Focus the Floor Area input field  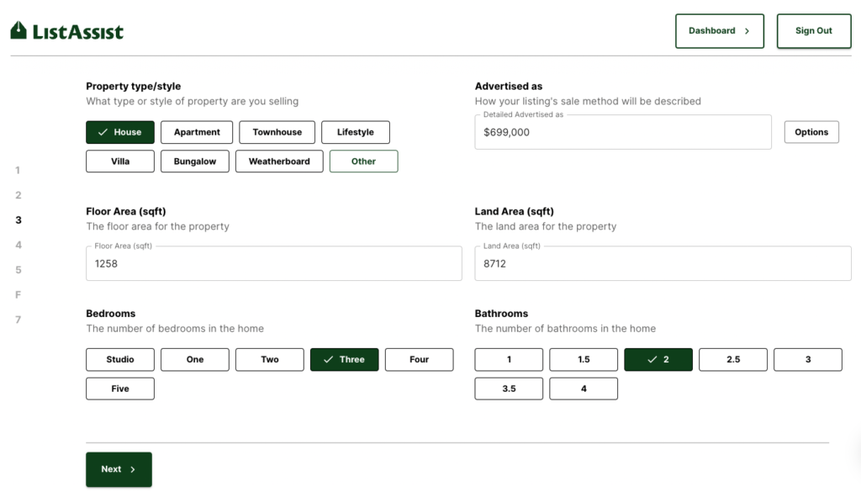point(273,264)
